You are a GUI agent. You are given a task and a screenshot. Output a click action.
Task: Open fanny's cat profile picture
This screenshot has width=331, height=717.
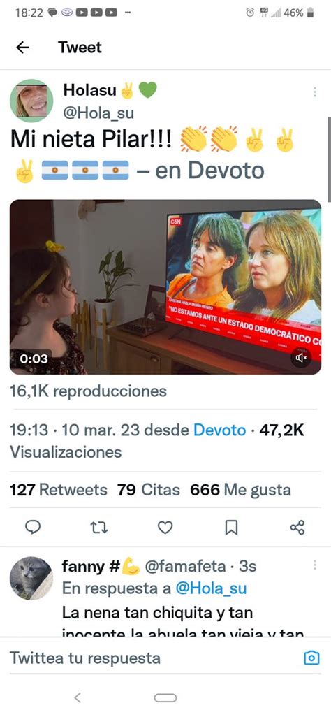[31, 578]
